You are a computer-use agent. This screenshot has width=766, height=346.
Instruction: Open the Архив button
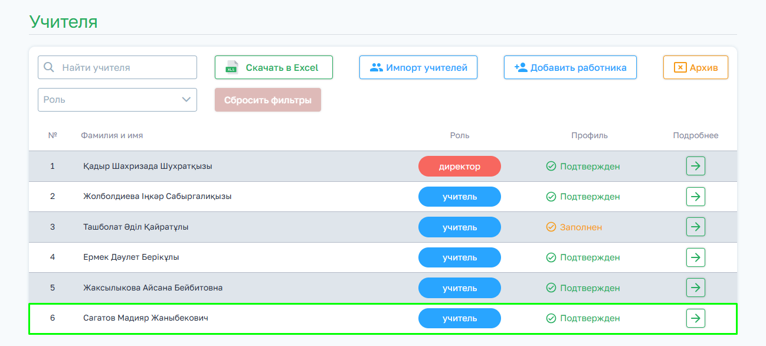pos(696,67)
